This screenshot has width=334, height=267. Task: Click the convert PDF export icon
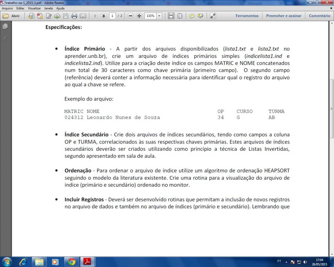click(40, 16)
